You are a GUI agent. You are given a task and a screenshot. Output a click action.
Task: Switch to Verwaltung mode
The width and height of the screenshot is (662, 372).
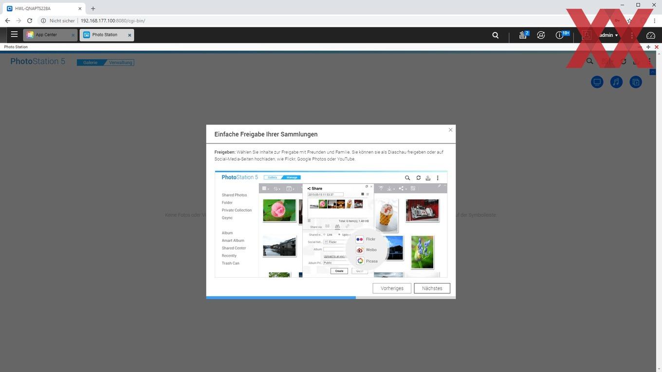click(120, 62)
